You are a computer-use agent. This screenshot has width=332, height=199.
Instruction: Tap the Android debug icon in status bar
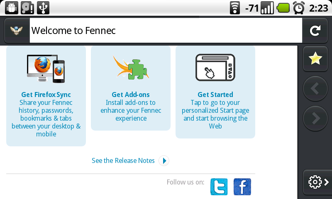12,8
